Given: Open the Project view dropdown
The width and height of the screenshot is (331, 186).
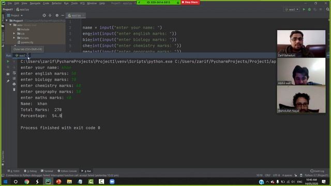Looking at the screenshot, I should [x=15, y=16].
